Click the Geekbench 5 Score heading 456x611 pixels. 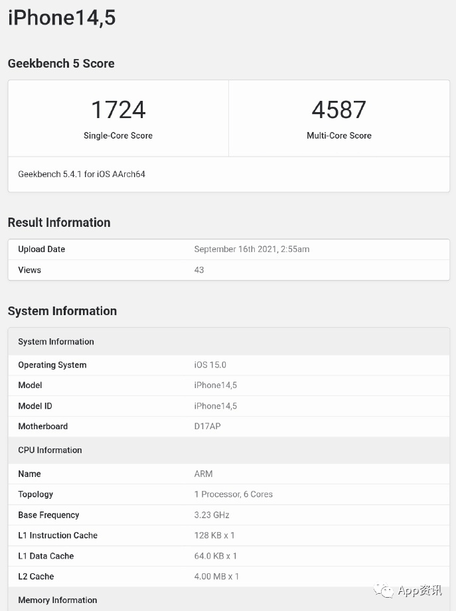pos(61,64)
